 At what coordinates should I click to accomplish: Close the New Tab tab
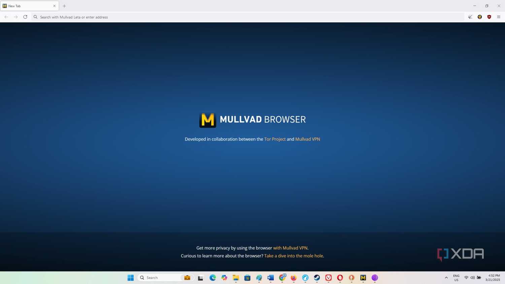pyautogui.click(x=55, y=6)
